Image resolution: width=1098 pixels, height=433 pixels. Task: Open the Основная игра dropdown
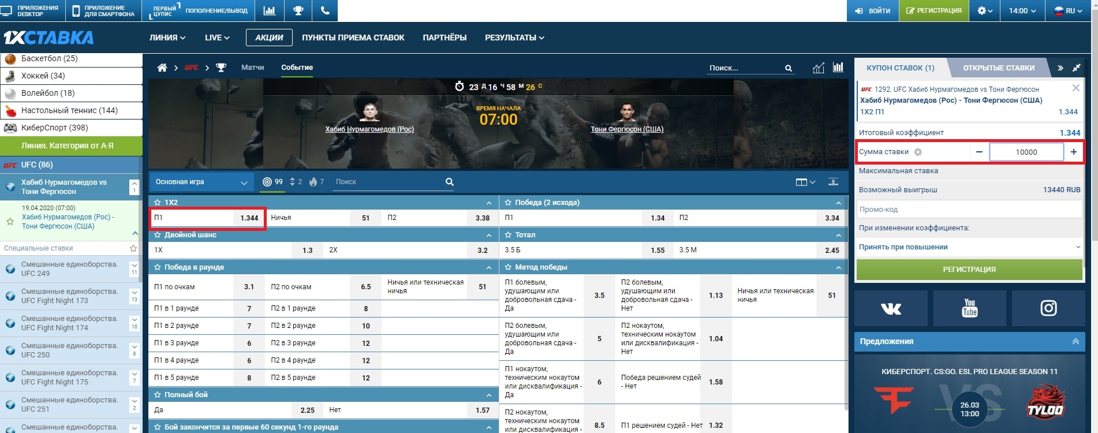[x=201, y=182]
